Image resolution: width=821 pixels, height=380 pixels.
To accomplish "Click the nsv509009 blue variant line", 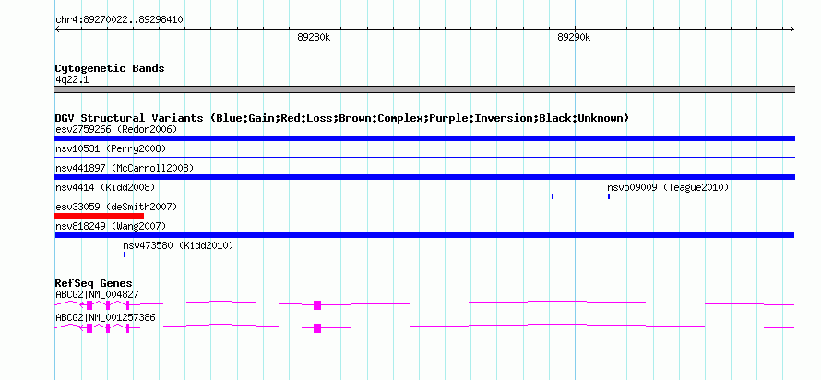I will point(701,196).
